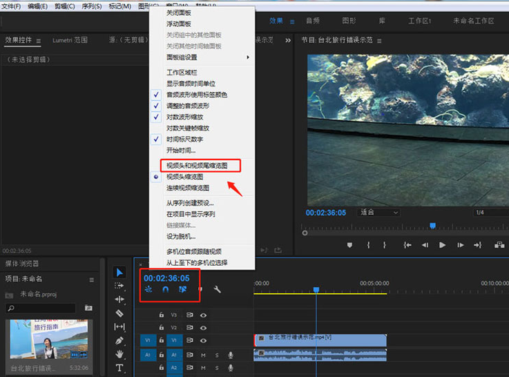Select the Type (T) tool
Image resolution: width=509 pixels, height=377 pixels.
coord(119,368)
